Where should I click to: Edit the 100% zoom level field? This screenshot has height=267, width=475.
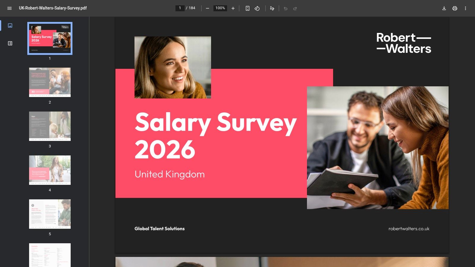[x=220, y=8]
